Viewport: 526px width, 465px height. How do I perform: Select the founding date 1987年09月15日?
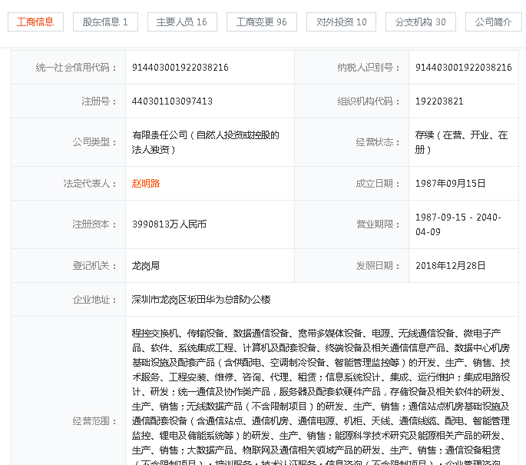click(451, 184)
